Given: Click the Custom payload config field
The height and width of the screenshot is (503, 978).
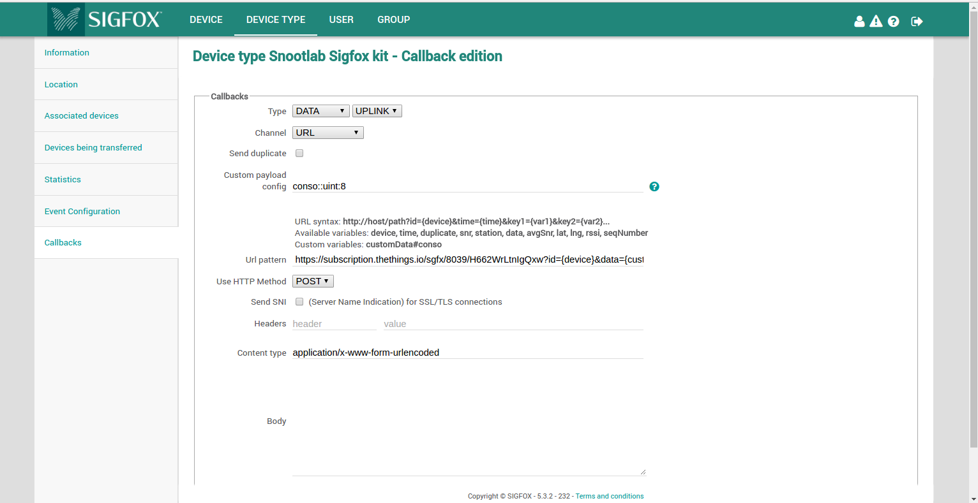Looking at the screenshot, I should pyautogui.click(x=468, y=186).
